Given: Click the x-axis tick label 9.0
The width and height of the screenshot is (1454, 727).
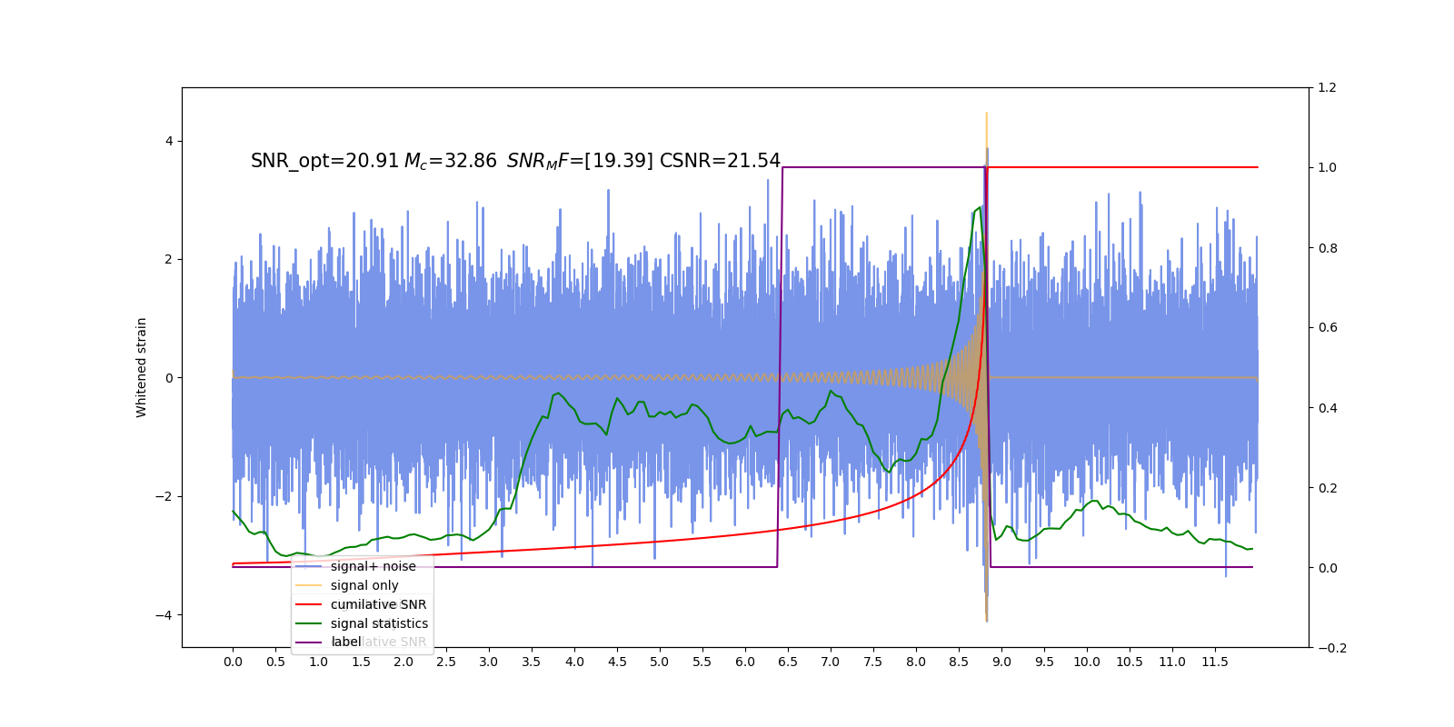Looking at the screenshot, I should [1001, 662].
